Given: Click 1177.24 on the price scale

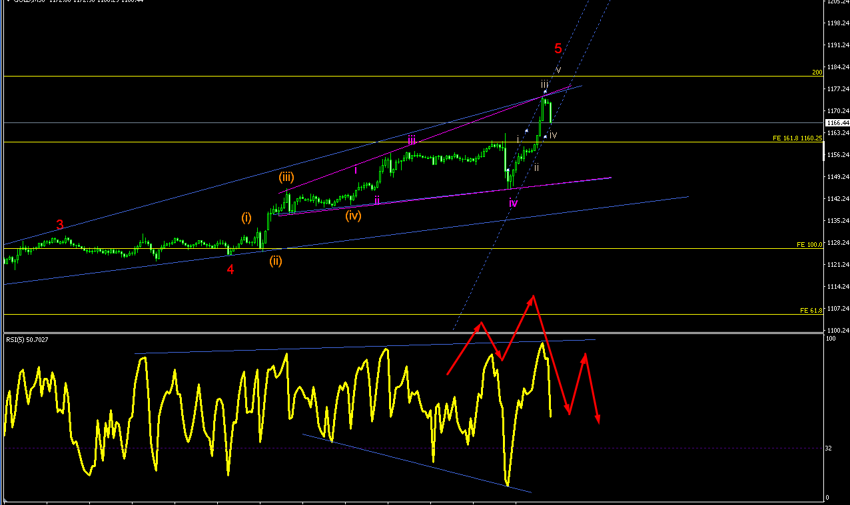Looking at the screenshot, I should tap(837, 89).
